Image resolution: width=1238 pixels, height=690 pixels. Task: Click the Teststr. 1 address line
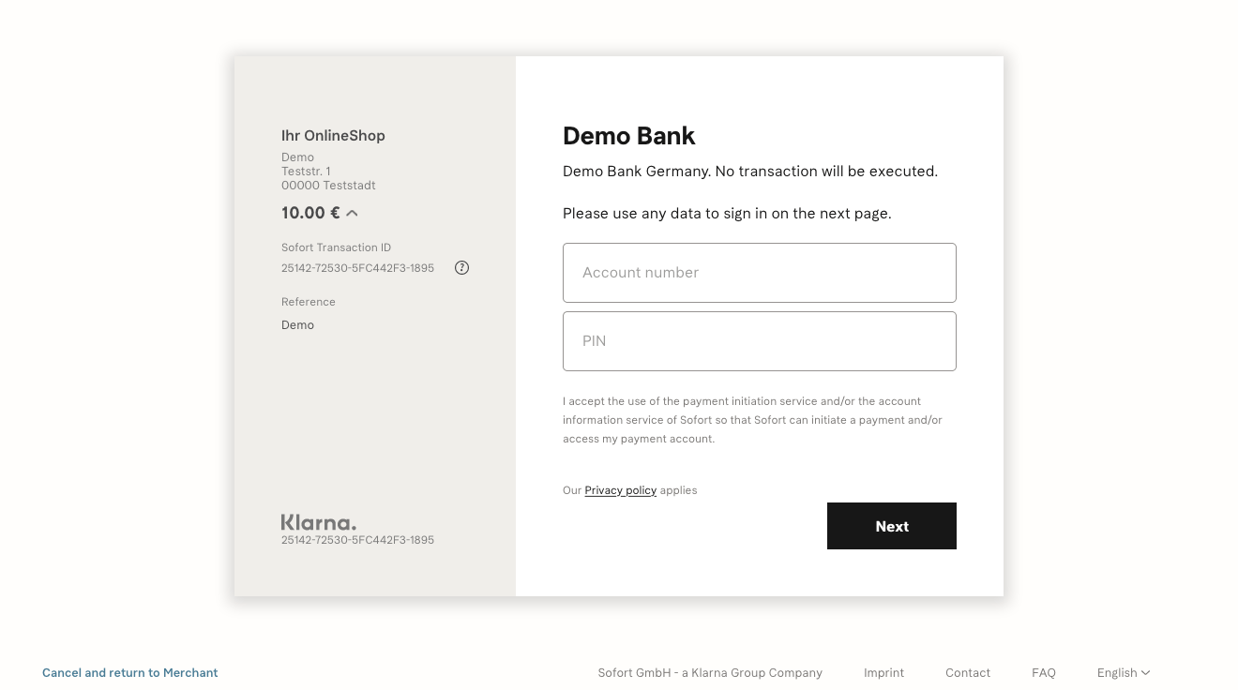[x=306, y=172]
